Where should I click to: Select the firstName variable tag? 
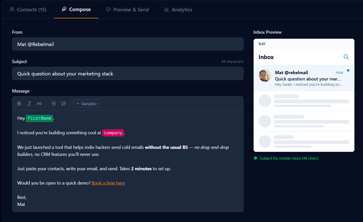pyautogui.click(x=39, y=118)
